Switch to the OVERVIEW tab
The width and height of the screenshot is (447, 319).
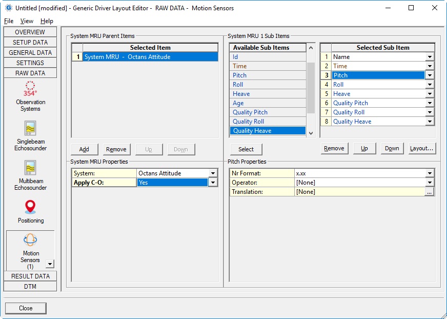tap(30, 32)
